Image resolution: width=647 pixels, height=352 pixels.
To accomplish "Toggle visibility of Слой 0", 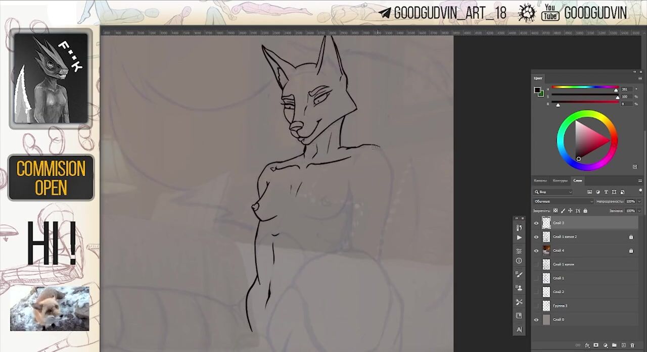I will [x=536, y=320].
